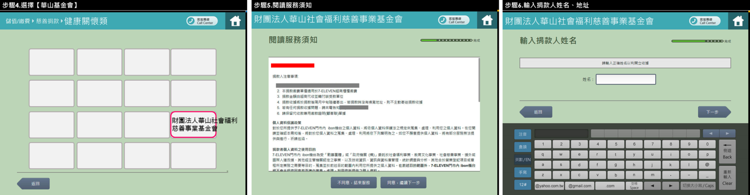
Task: Click 同意,繼續下一步 button
Action: 403,183
